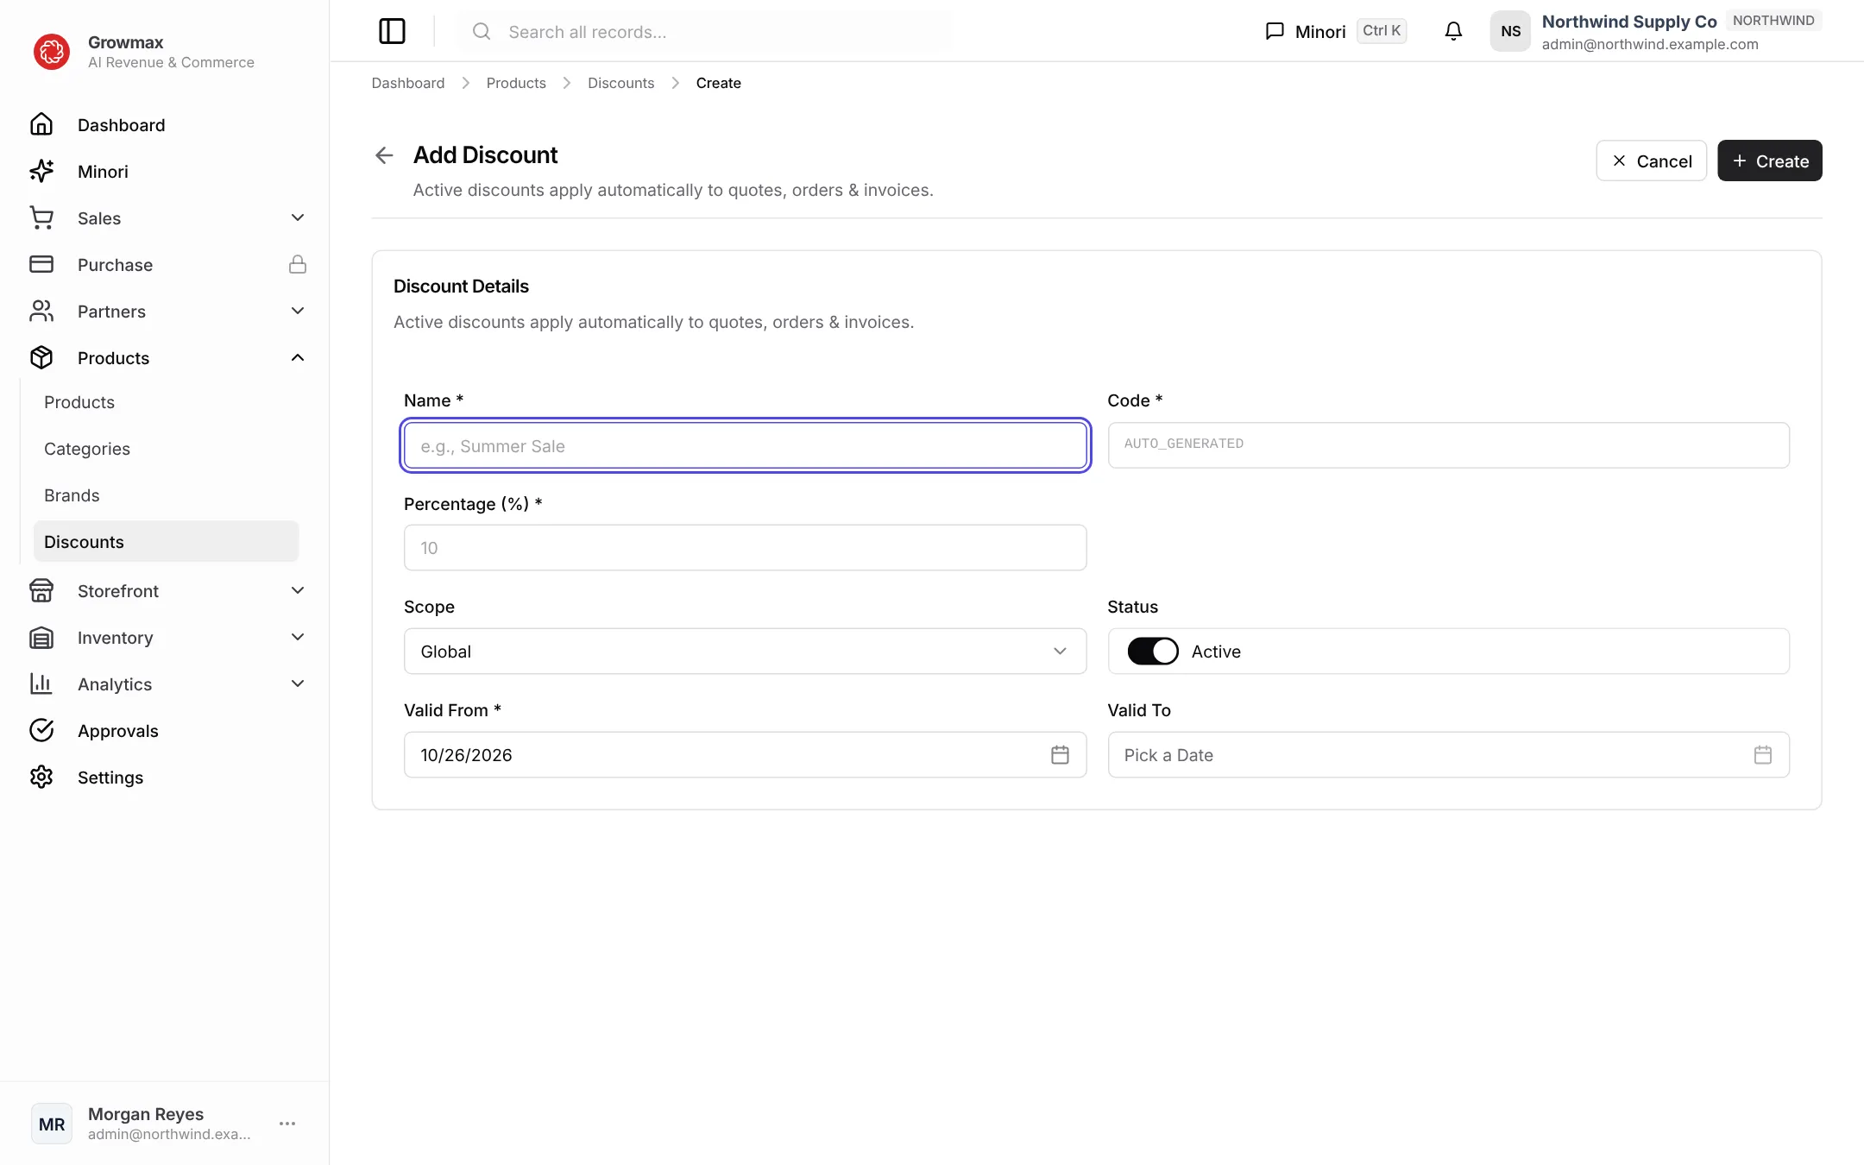The height and width of the screenshot is (1165, 1864).
Task: Click the Valid To Pick a Date field
Action: tap(1448, 755)
